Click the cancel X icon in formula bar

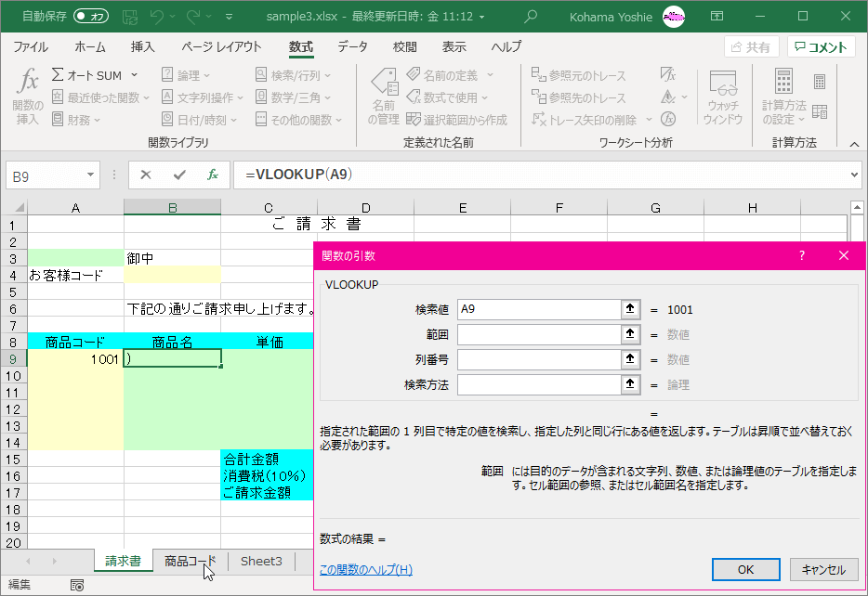coord(146,175)
